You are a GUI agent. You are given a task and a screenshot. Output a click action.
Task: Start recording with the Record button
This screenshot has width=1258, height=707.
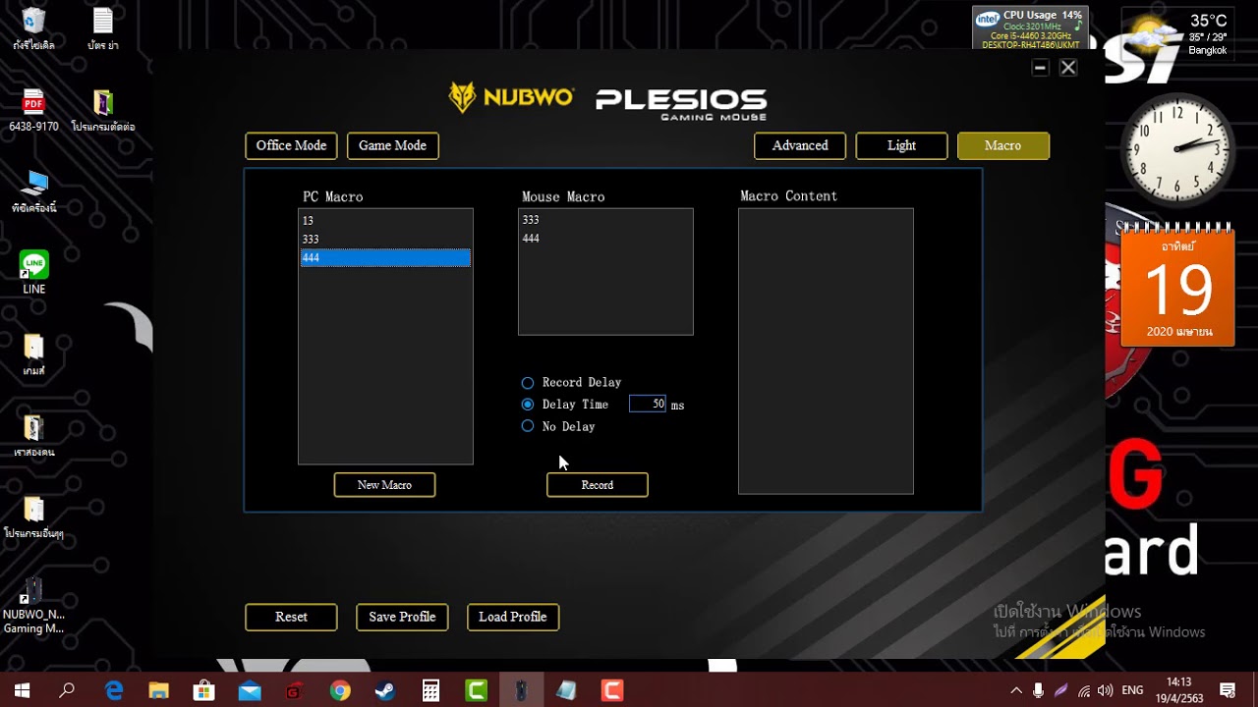(x=598, y=485)
